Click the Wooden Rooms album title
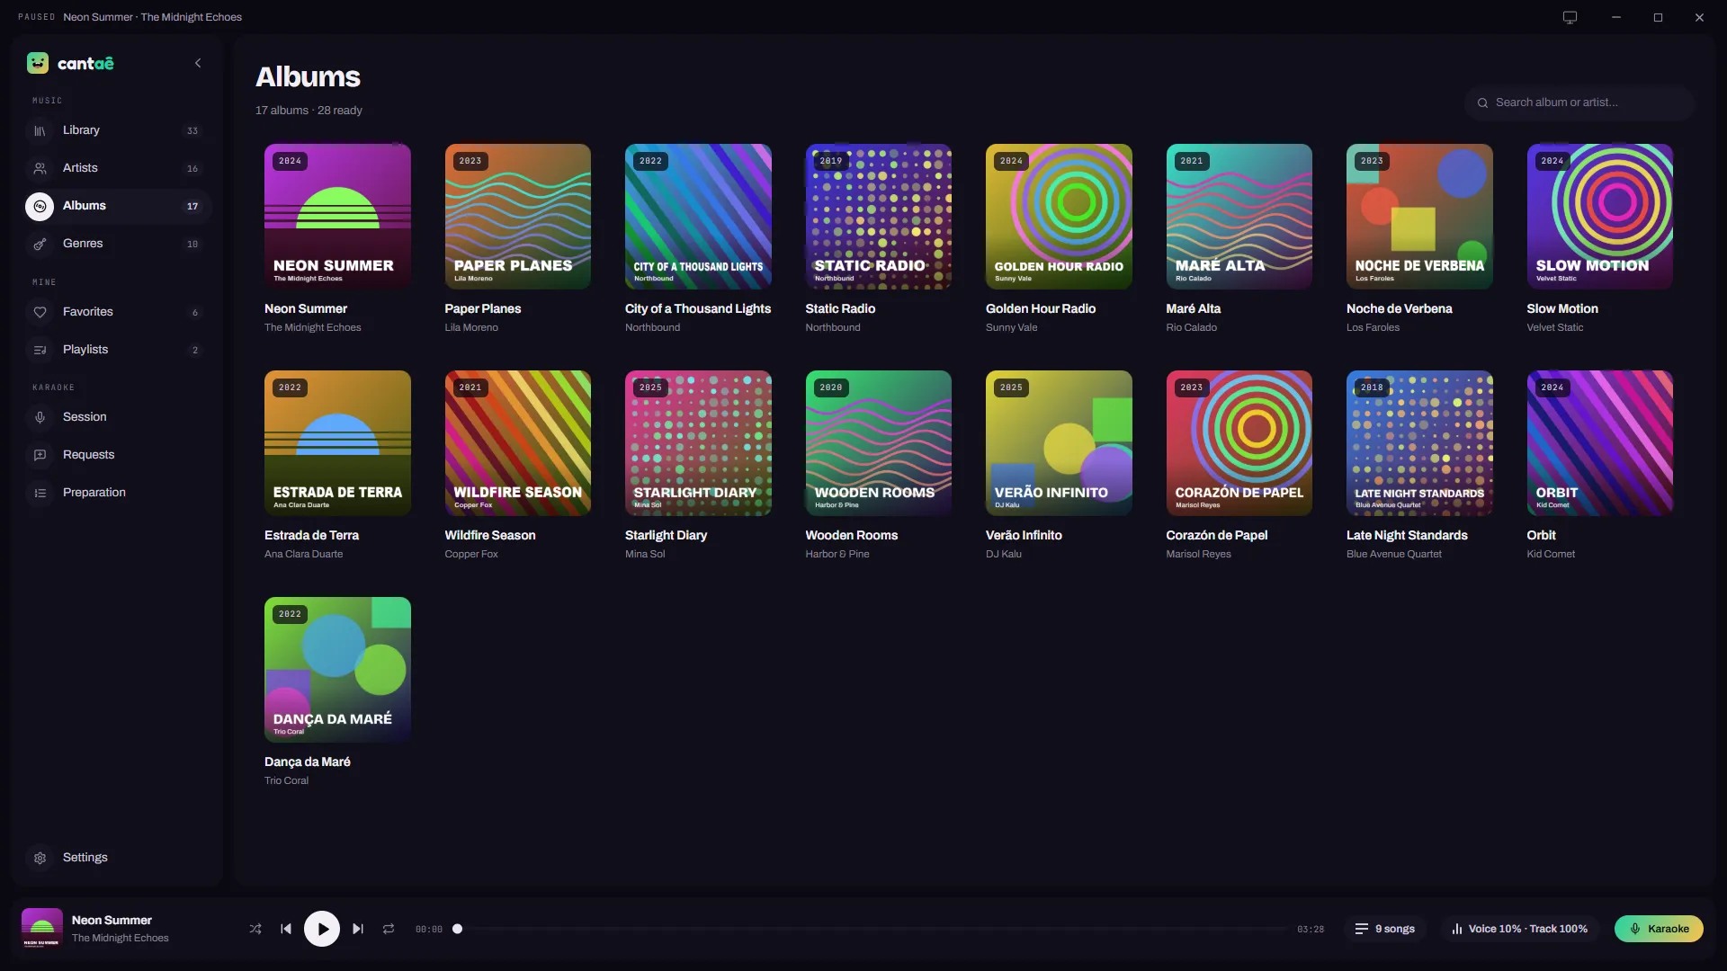Image resolution: width=1727 pixels, height=971 pixels. coord(851,535)
